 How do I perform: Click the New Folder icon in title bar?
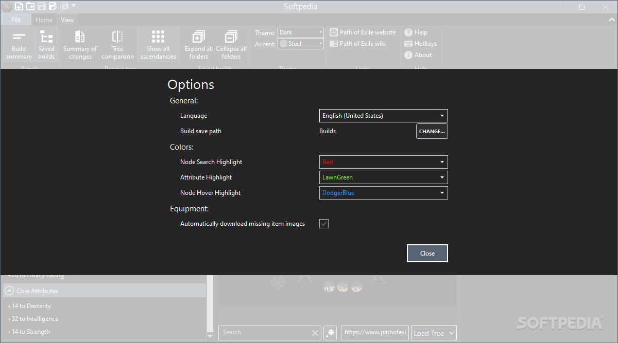click(x=30, y=7)
